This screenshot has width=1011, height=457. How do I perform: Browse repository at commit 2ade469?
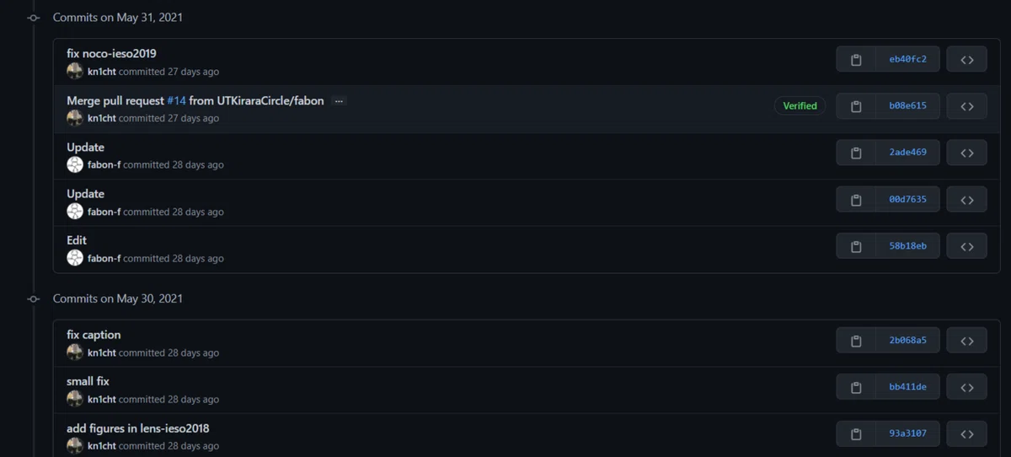(x=966, y=153)
